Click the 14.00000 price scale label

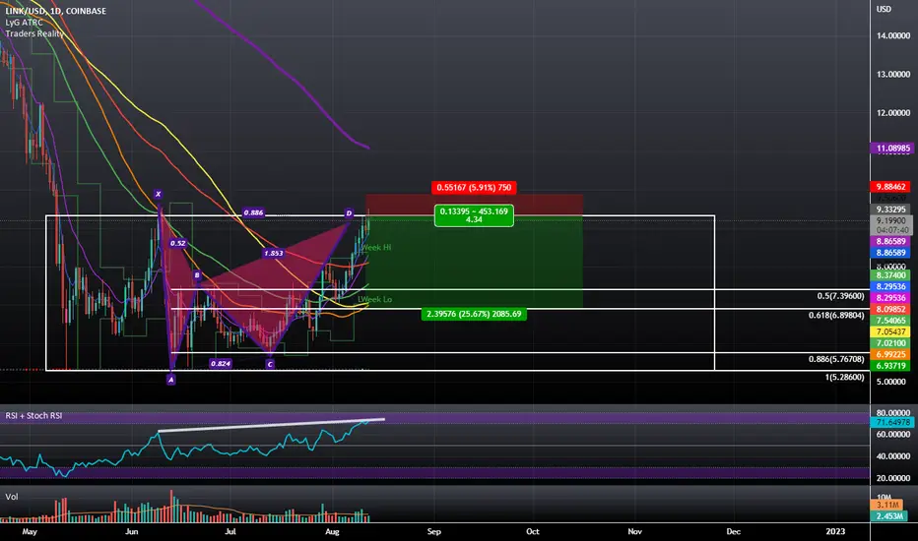[892, 35]
